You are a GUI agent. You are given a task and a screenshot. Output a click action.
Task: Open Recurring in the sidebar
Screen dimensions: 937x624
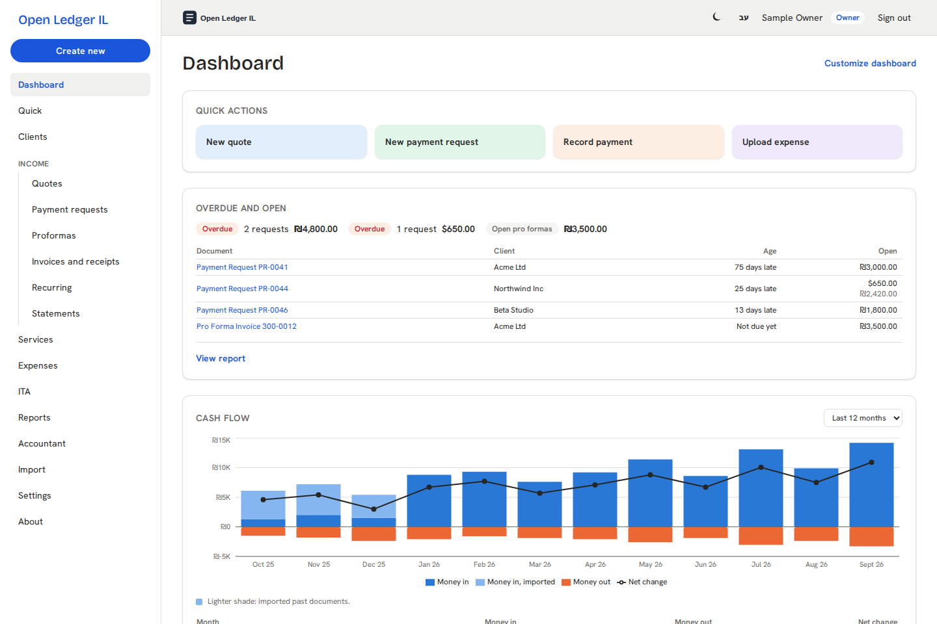tap(87, 287)
